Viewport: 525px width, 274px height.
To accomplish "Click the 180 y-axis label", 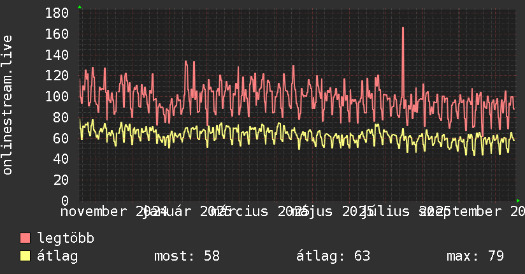I will 57,13.
